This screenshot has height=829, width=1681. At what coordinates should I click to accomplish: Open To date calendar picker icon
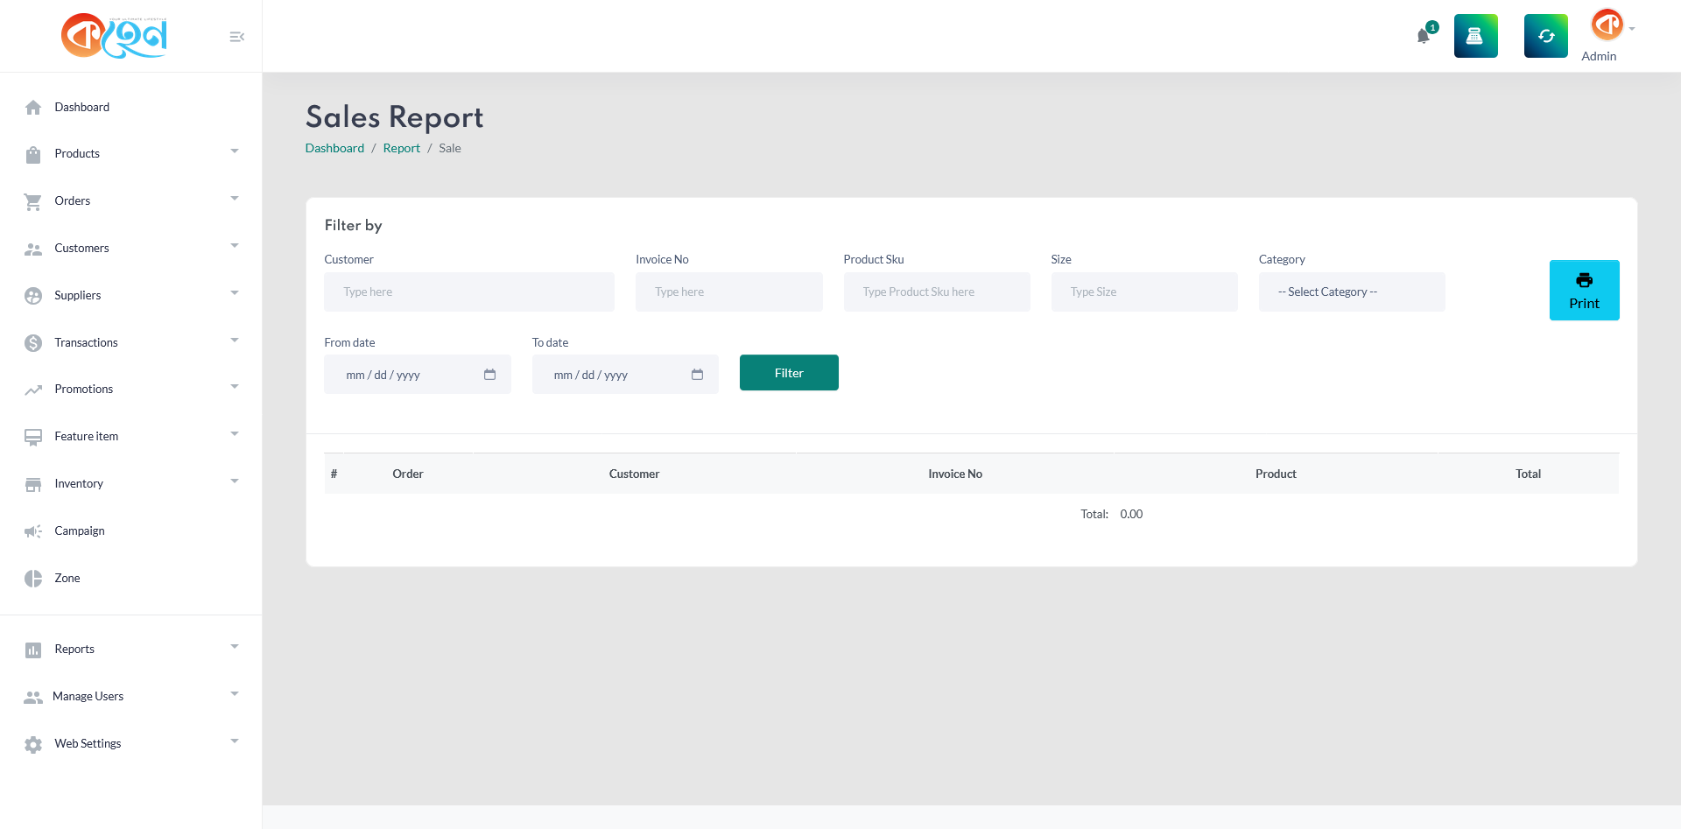(697, 375)
